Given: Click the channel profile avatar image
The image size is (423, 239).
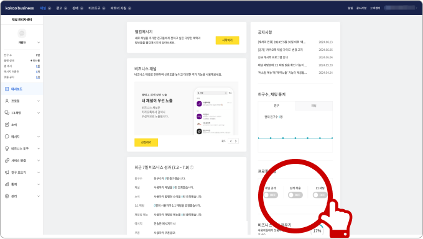Looking at the screenshot, I should [22, 34].
